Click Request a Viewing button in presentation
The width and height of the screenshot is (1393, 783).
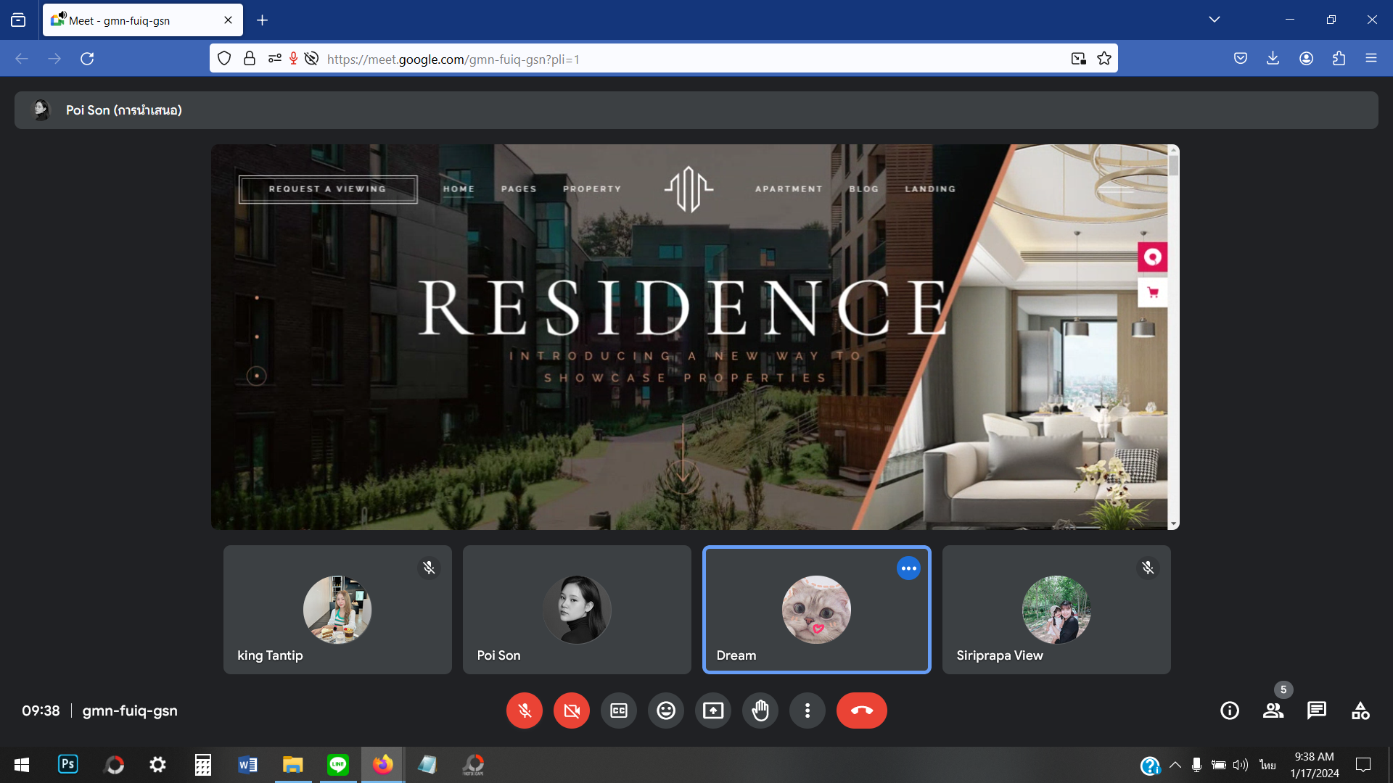pyautogui.click(x=327, y=189)
